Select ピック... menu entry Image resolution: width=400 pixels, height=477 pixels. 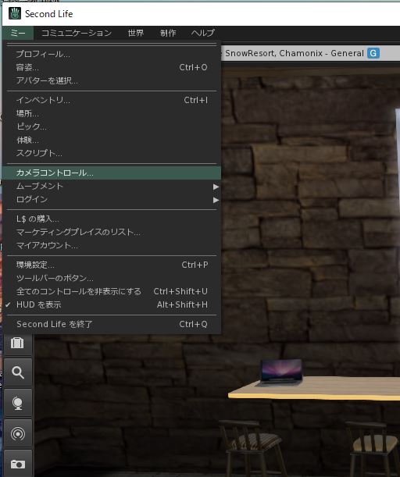[112, 126]
